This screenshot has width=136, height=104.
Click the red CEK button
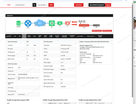[51, 5]
